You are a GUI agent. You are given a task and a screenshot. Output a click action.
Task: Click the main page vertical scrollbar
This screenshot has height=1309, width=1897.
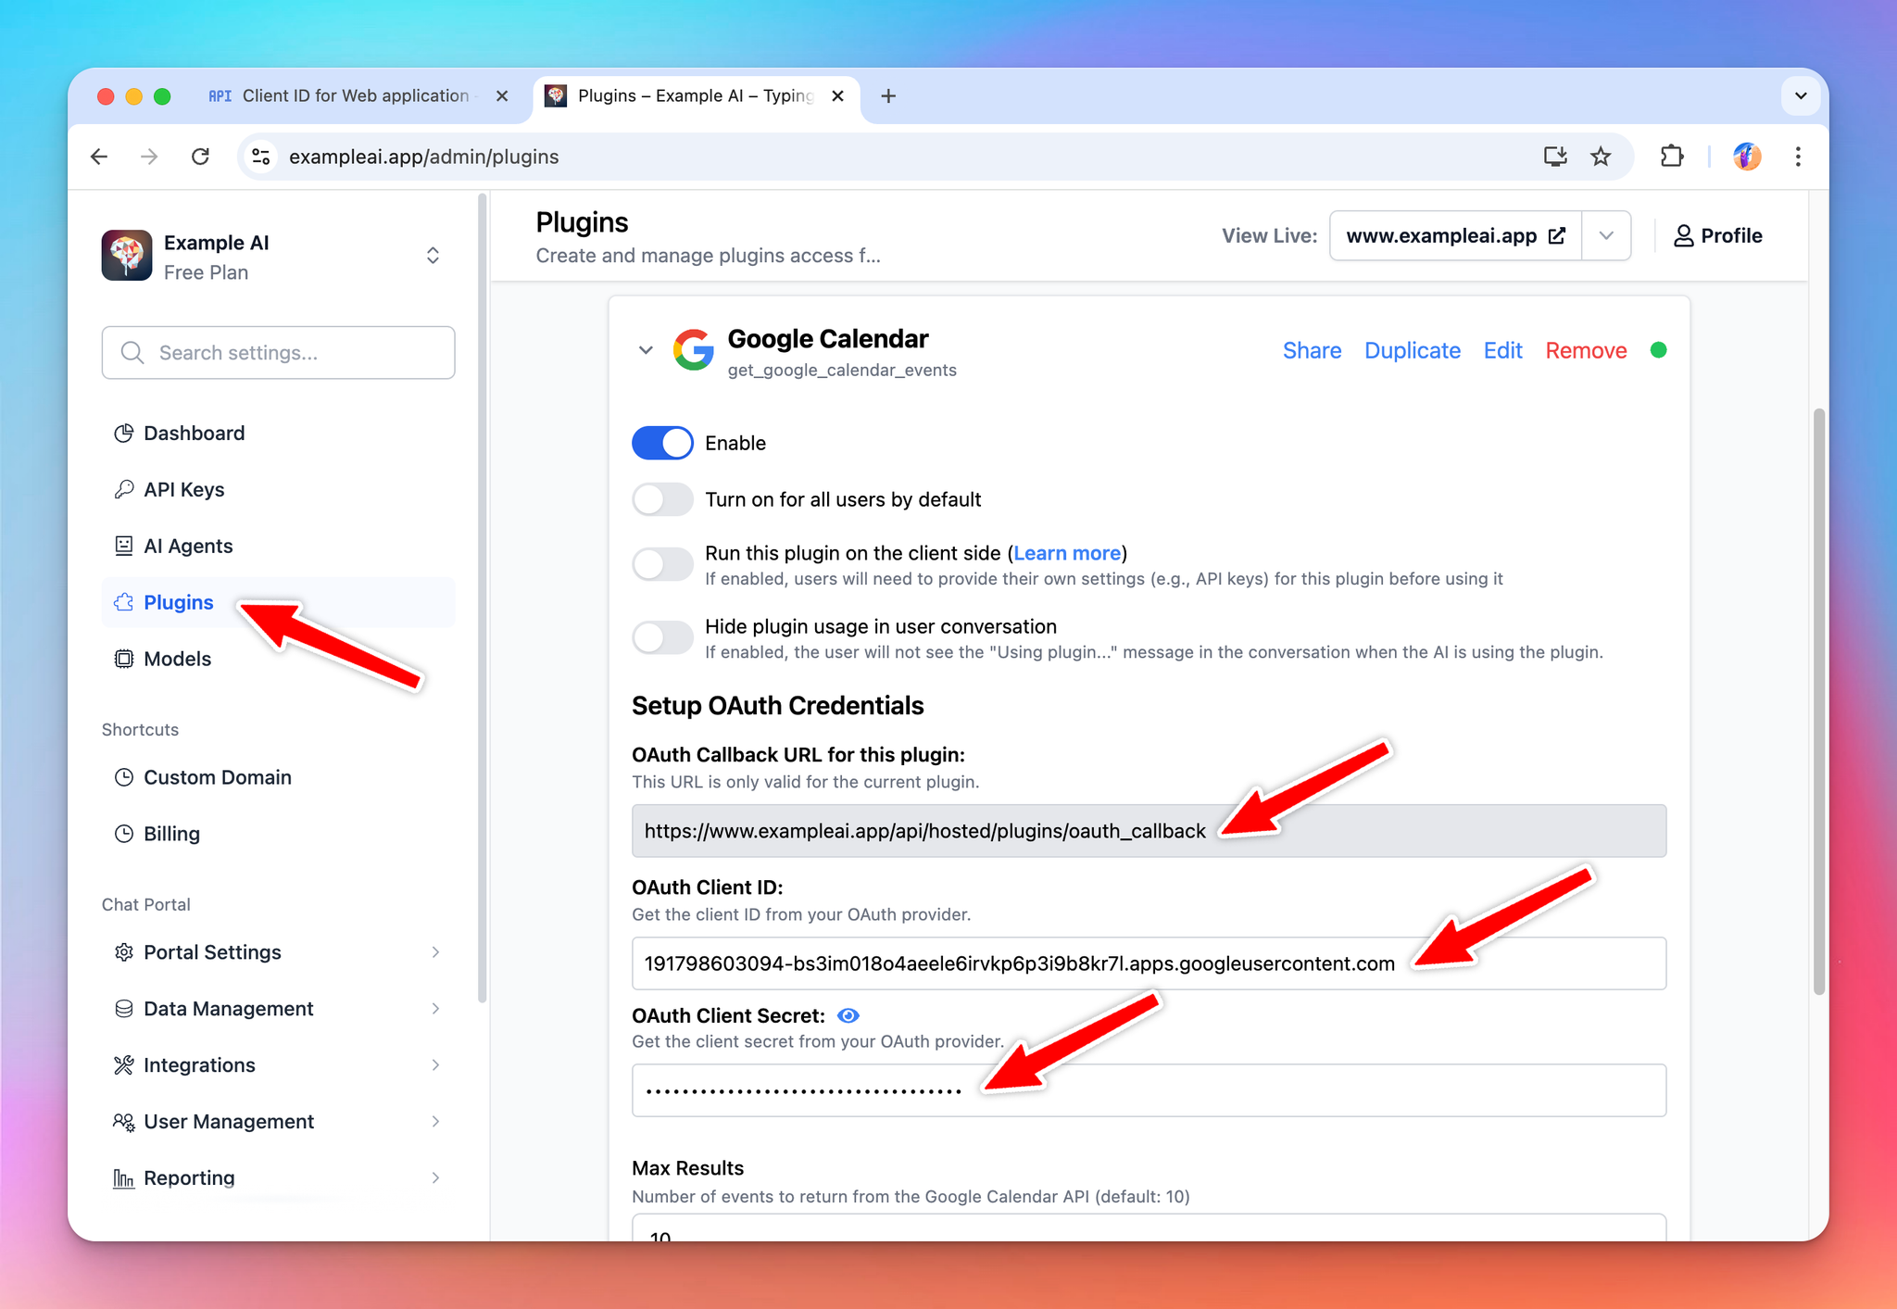click(x=1818, y=702)
